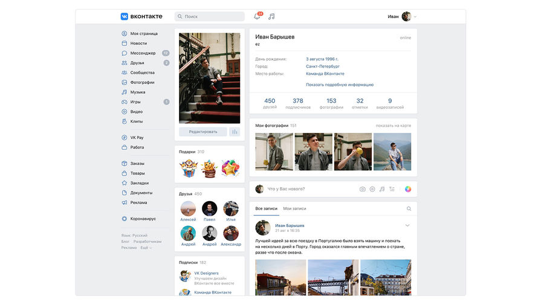Attach music note icon in post box
The height and width of the screenshot is (305, 541).
click(382, 189)
